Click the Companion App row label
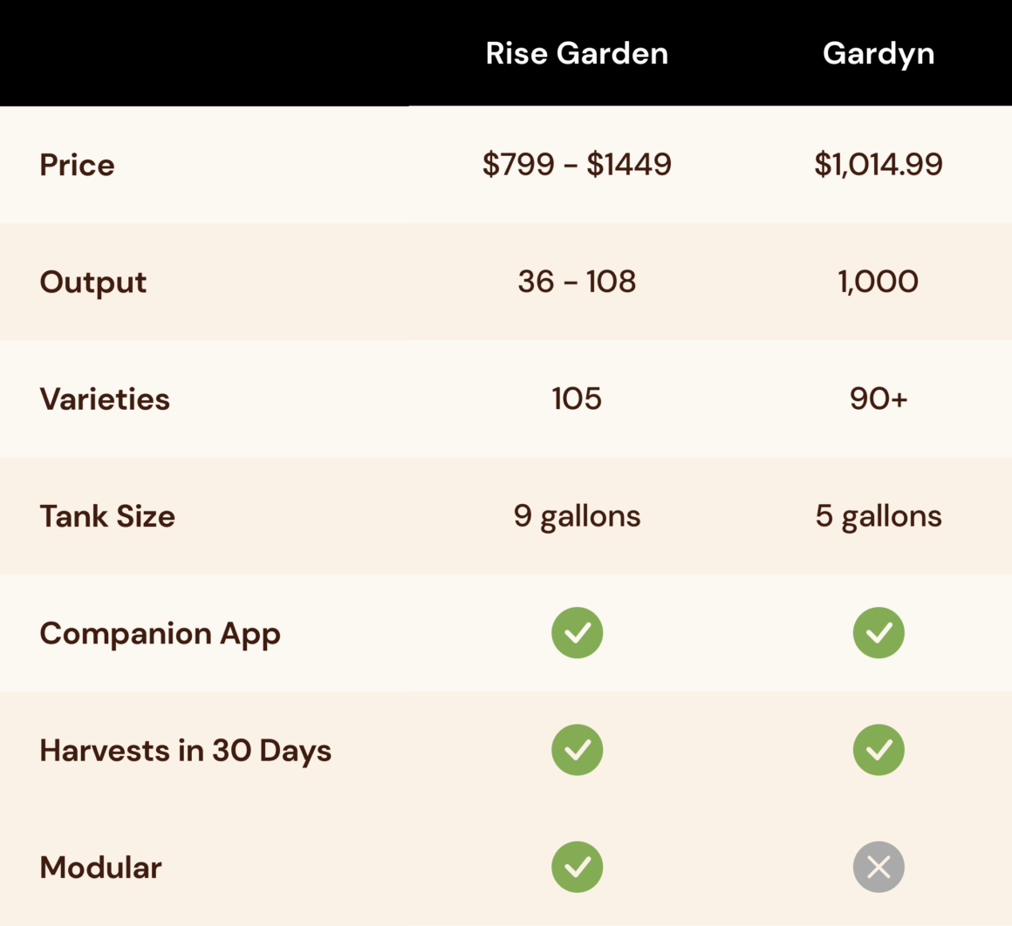 point(160,634)
